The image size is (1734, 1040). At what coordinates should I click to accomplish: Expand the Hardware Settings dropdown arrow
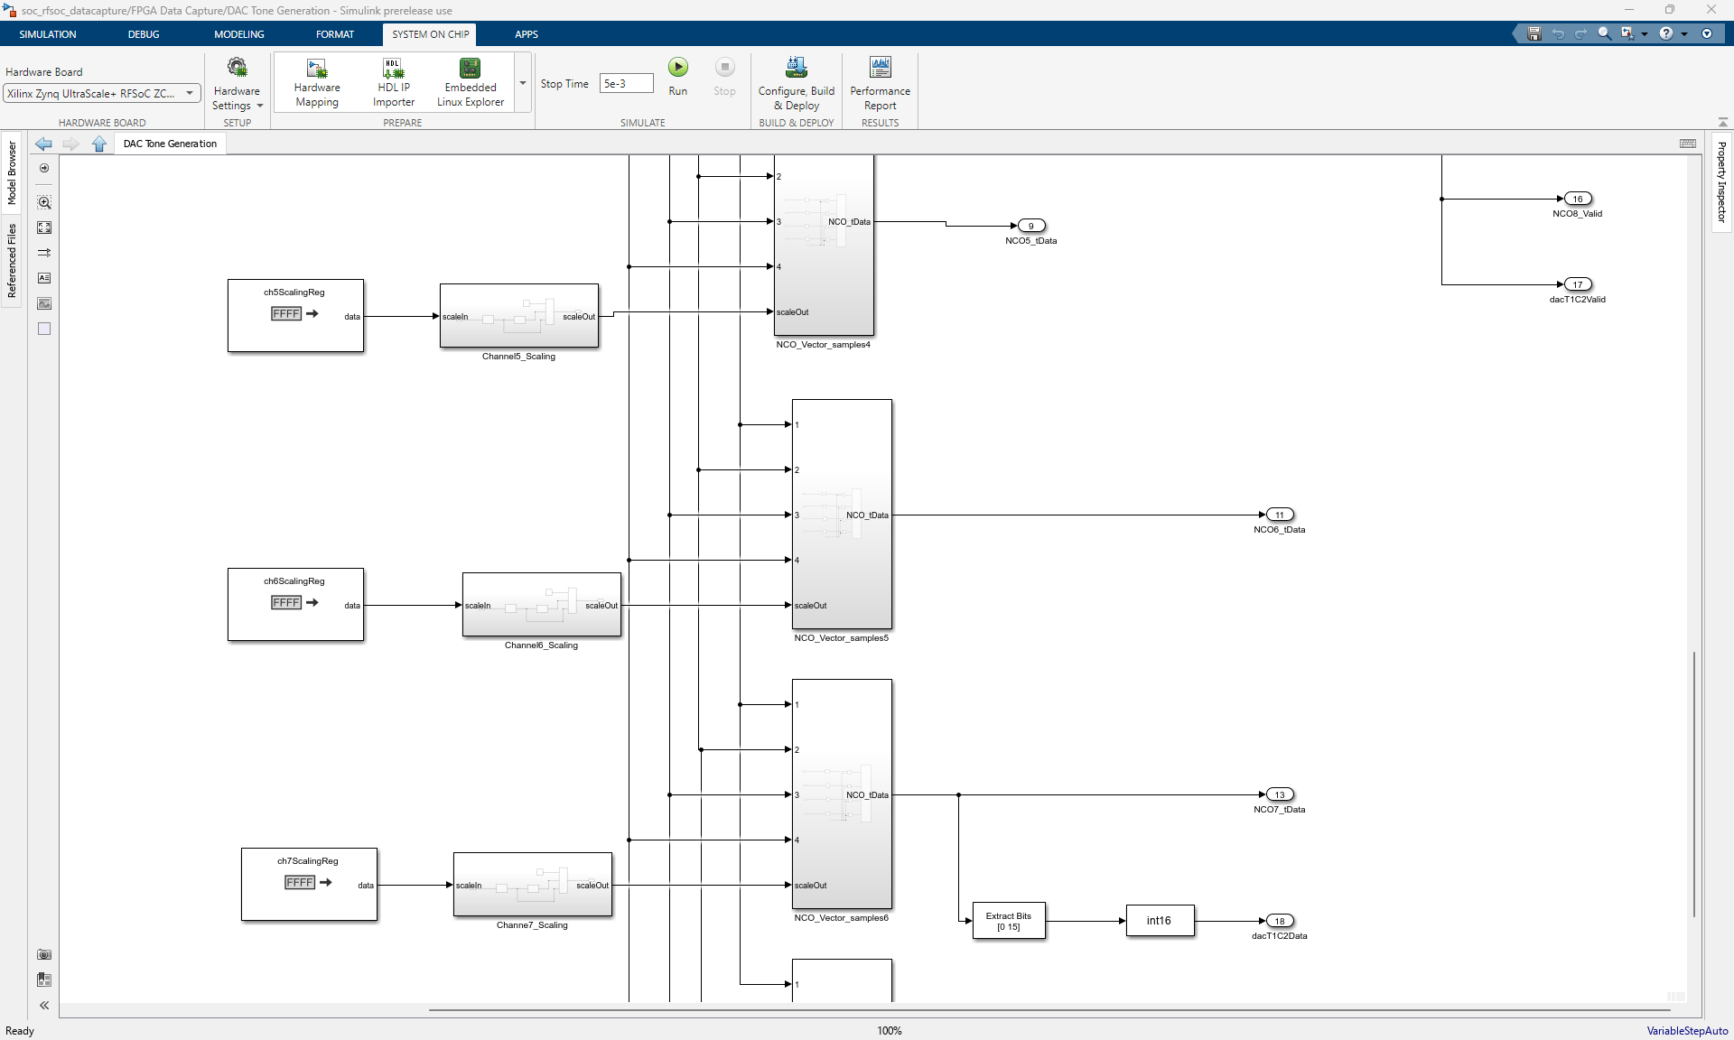[x=260, y=106]
